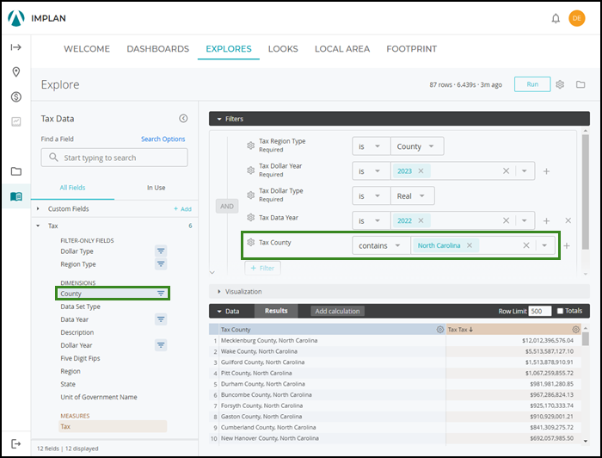Click Add calculation button
This screenshot has height=458, width=602.
tap(337, 312)
